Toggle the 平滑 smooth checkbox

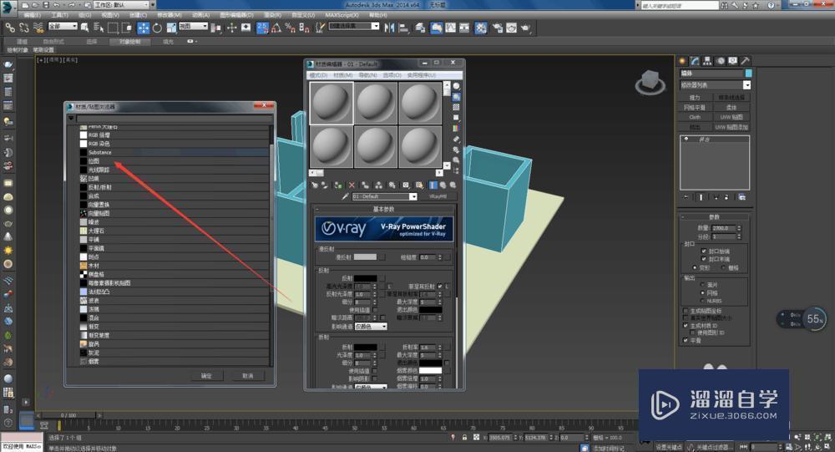pyautogui.click(x=686, y=340)
